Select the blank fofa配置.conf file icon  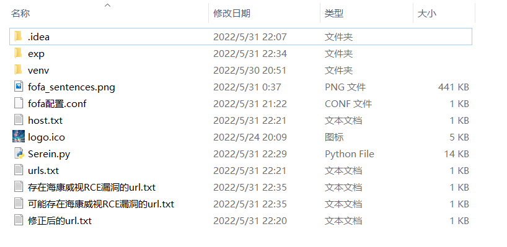click(x=19, y=103)
